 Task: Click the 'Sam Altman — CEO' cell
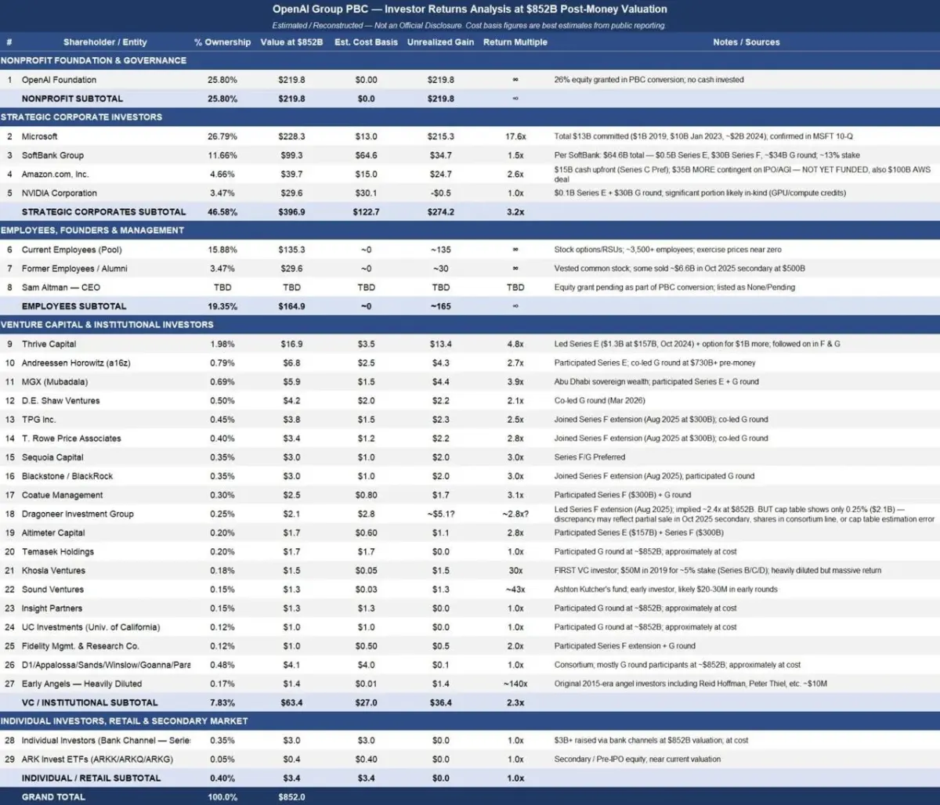tap(61, 287)
